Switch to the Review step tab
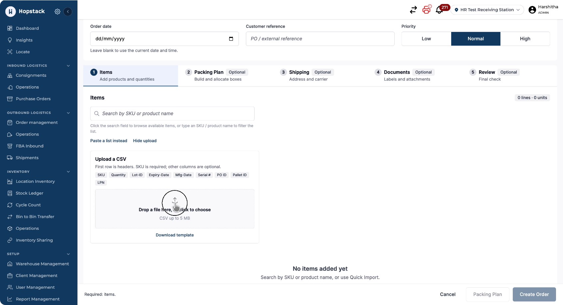Screen dimensions: 563x305 510,76
